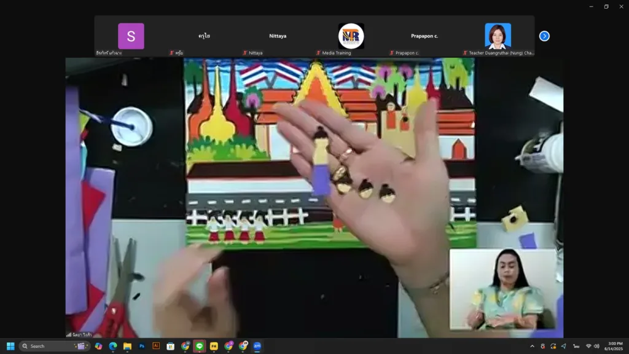Open the Windows Start menu

click(x=10, y=346)
